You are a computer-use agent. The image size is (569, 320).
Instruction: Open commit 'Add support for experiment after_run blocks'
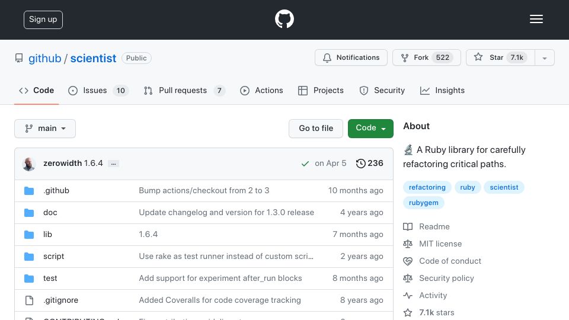pyautogui.click(x=220, y=279)
